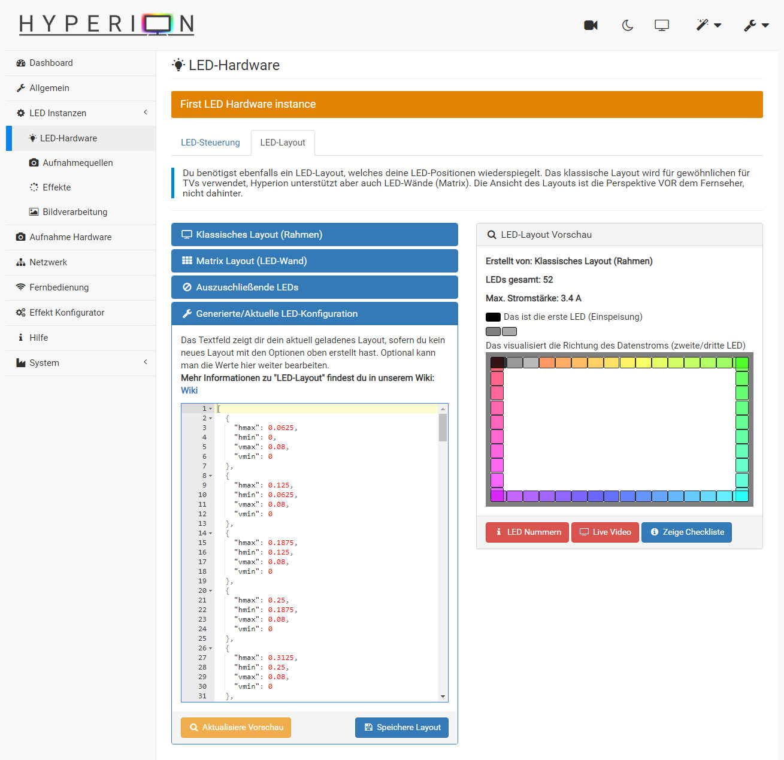The height and width of the screenshot is (760, 784).
Task: Click the LED Instanzen gear icon
Action: [x=21, y=113]
